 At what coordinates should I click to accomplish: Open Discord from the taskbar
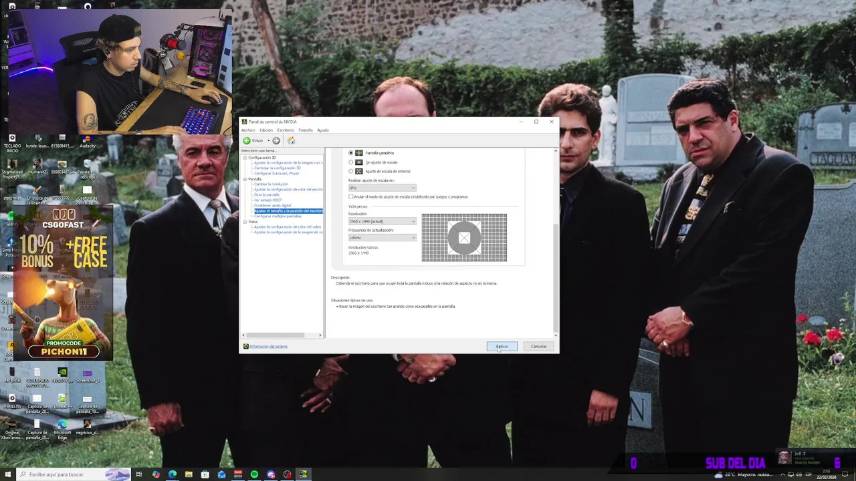point(271,474)
